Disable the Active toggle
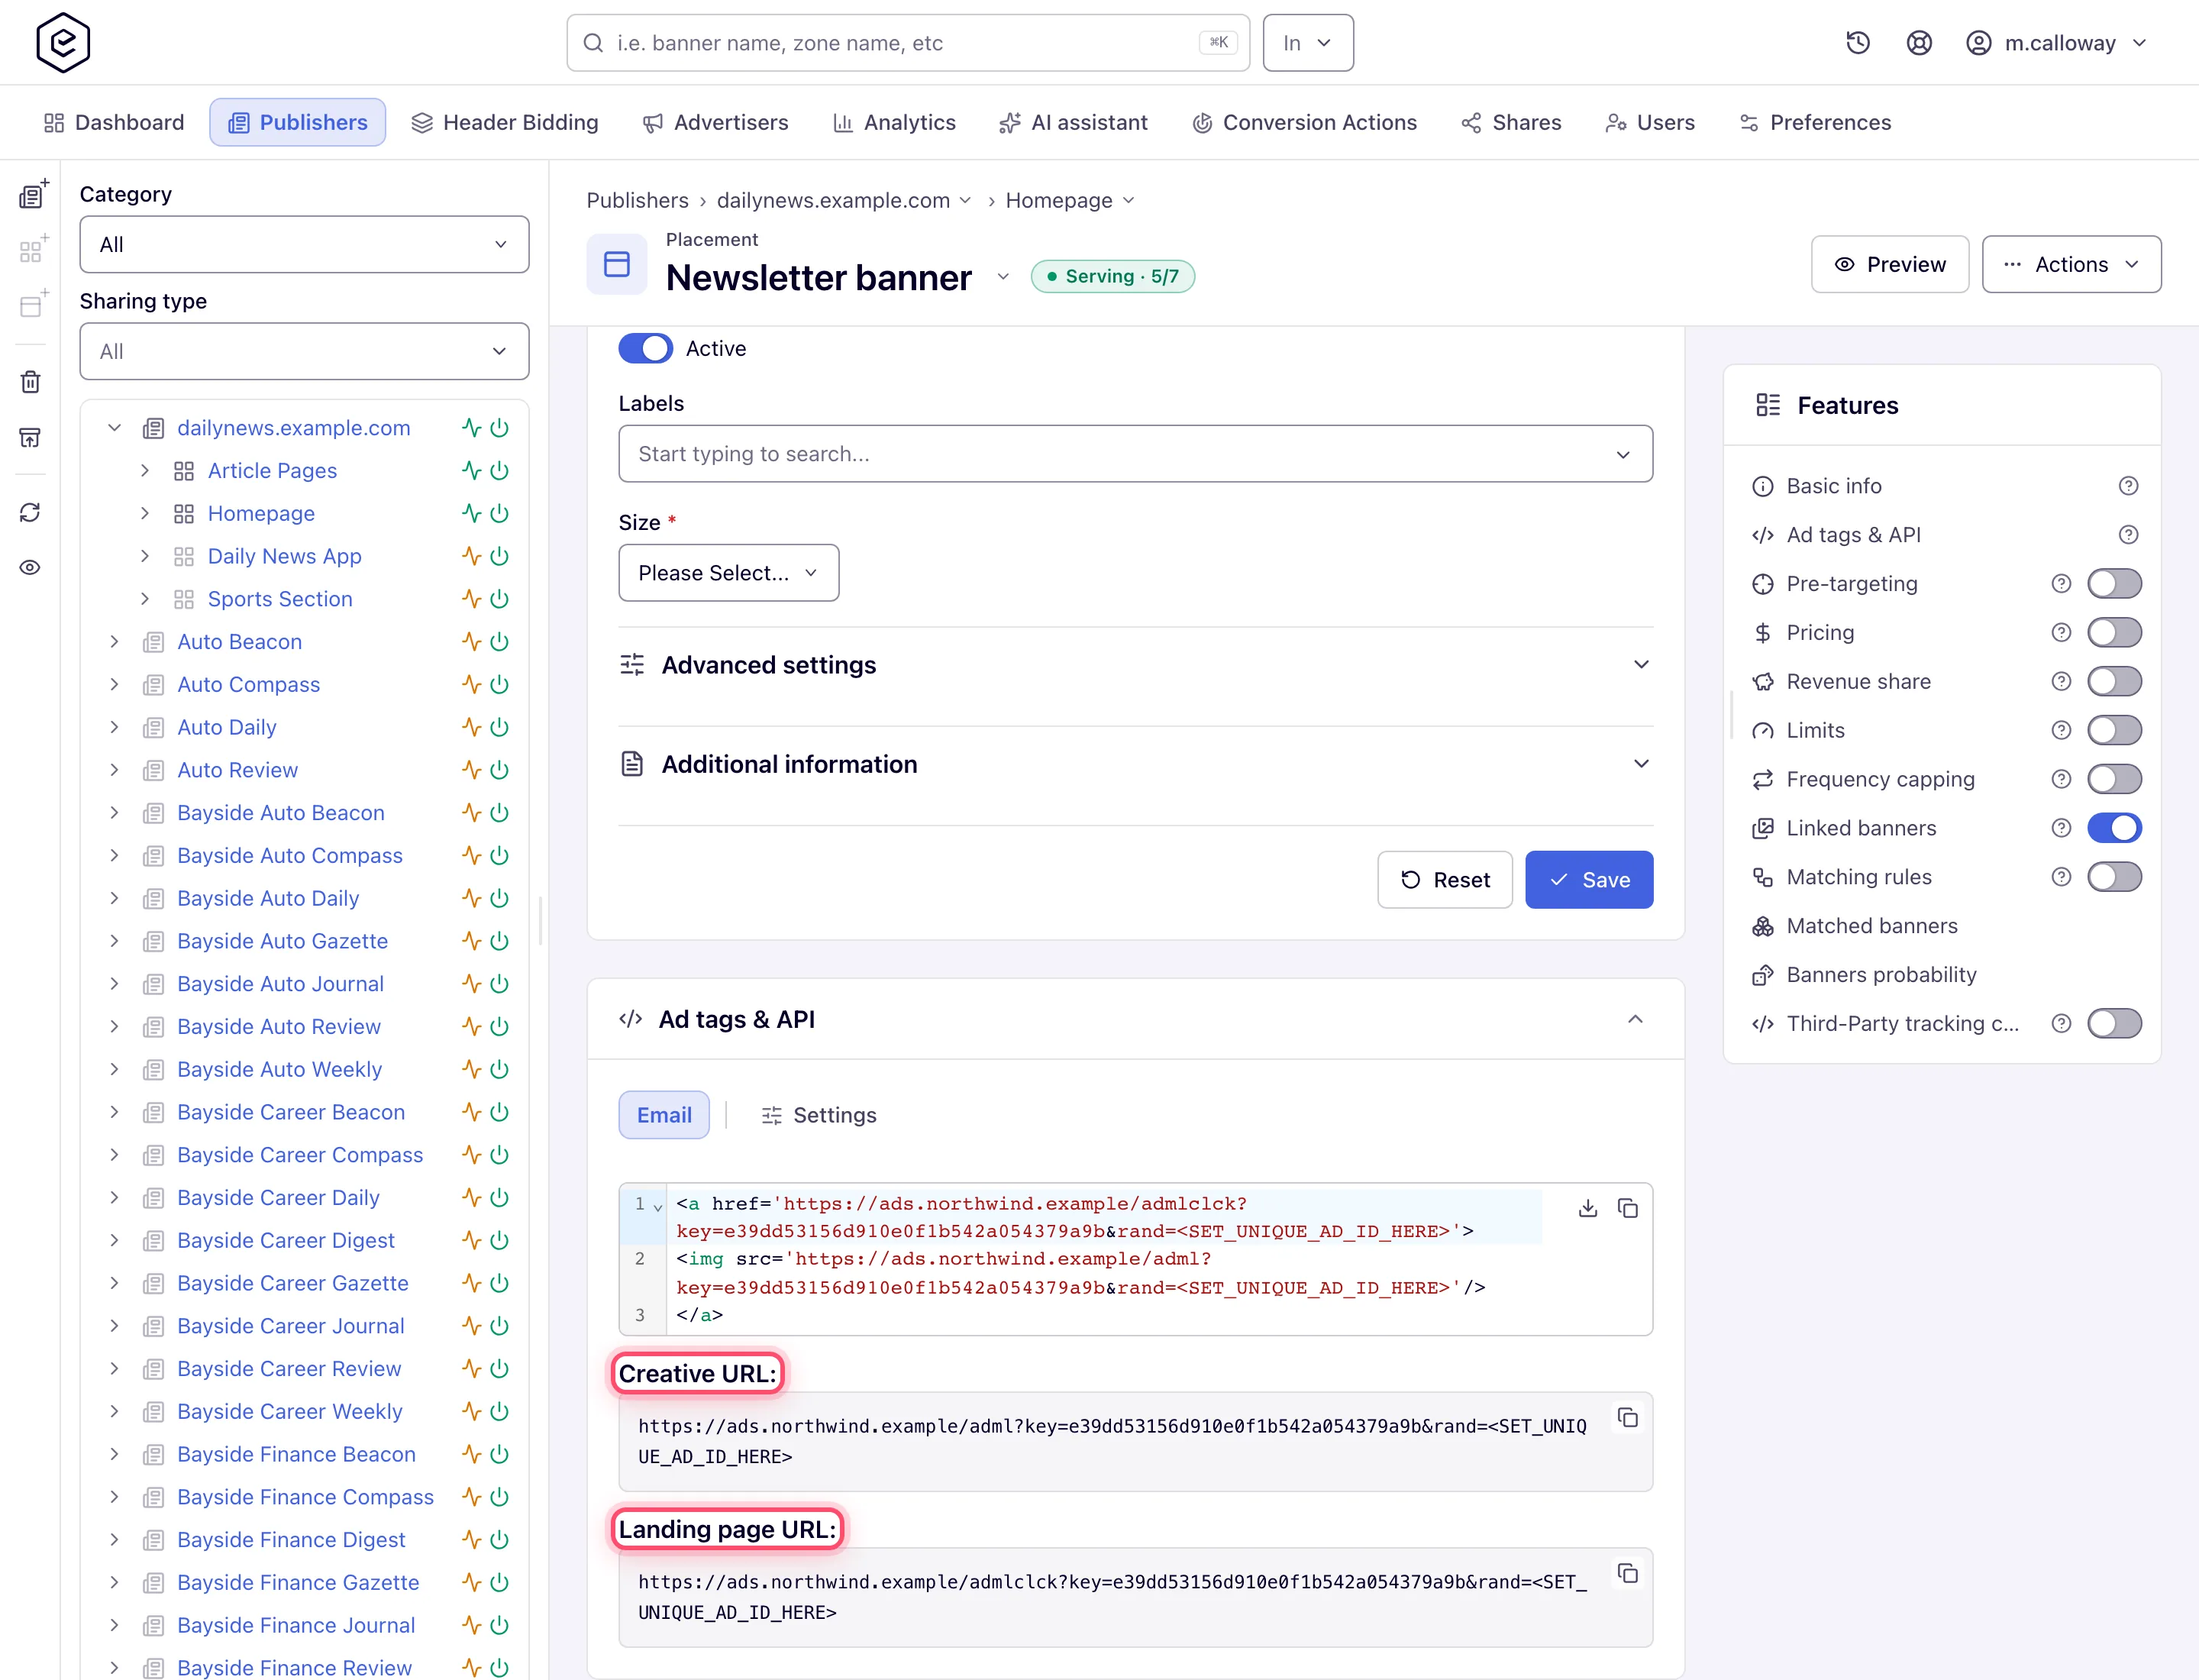2199x1680 pixels. pos(645,348)
